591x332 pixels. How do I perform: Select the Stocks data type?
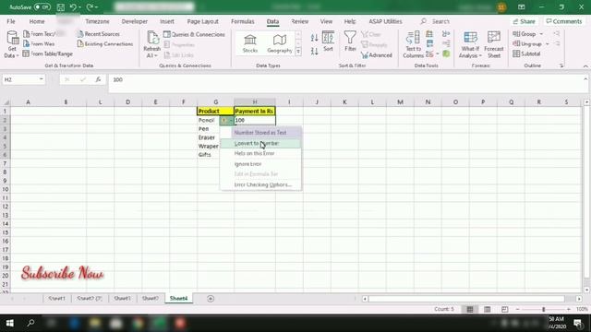(x=250, y=43)
